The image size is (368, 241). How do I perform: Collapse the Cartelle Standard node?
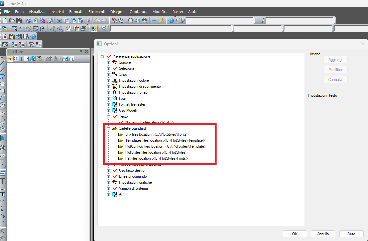pyautogui.click(x=108, y=128)
